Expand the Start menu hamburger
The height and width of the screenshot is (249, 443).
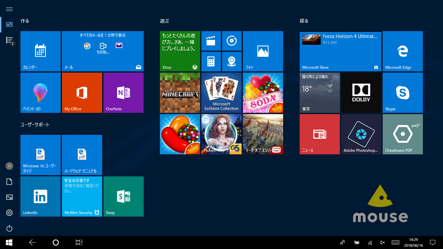click(x=9, y=9)
